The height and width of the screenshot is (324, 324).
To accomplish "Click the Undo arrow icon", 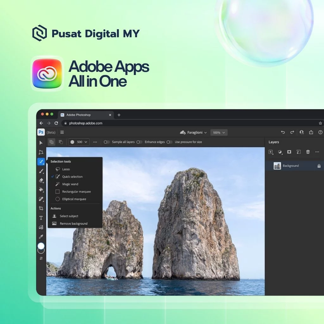I will tap(283, 132).
